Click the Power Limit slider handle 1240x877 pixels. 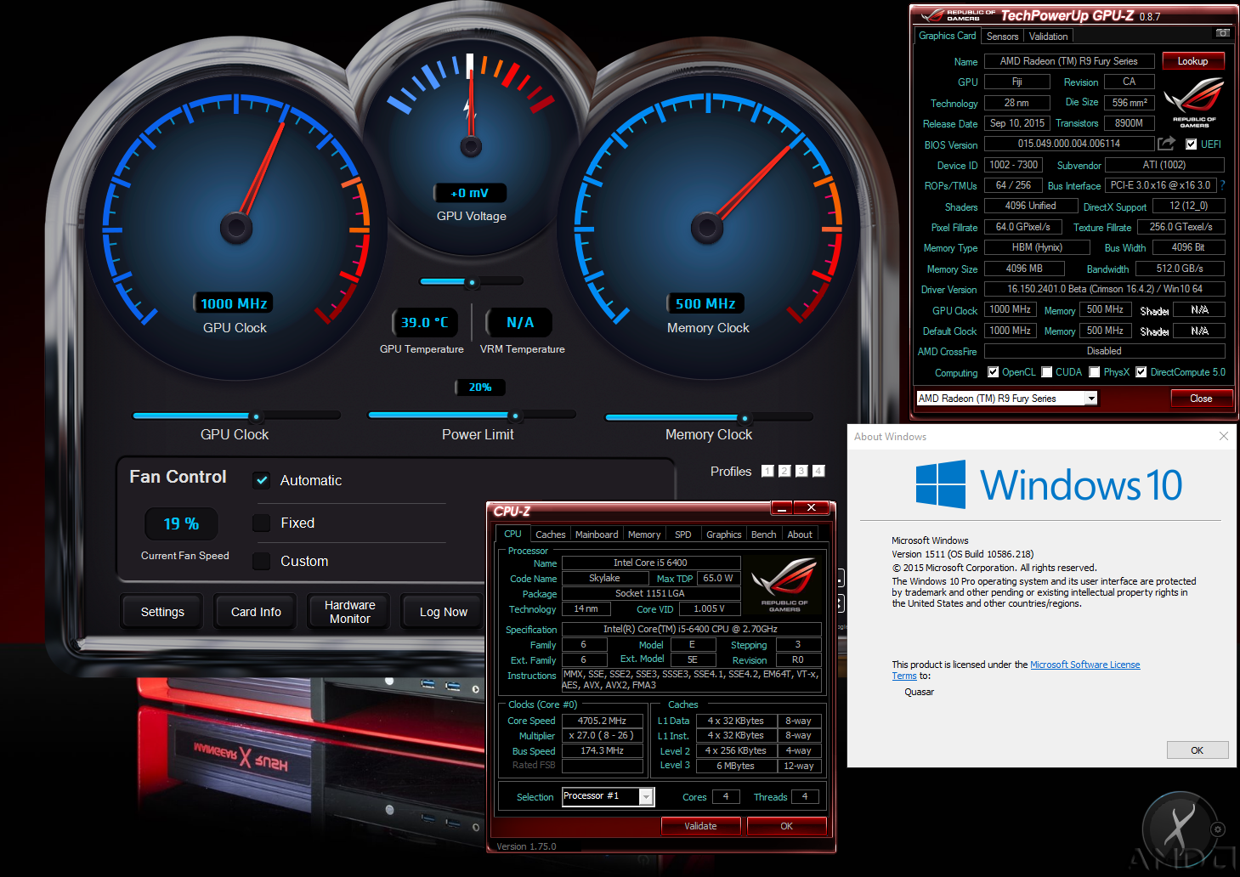(x=514, y=416)
